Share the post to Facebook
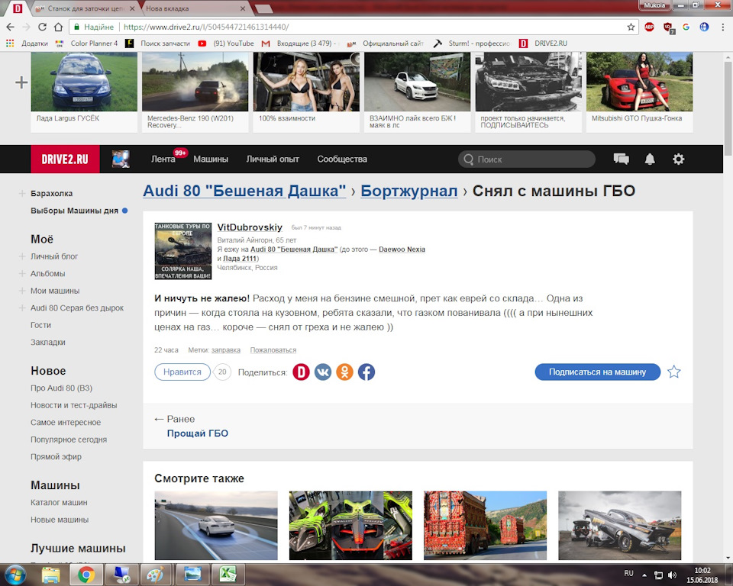733x586 pixels. coord(366,372)
